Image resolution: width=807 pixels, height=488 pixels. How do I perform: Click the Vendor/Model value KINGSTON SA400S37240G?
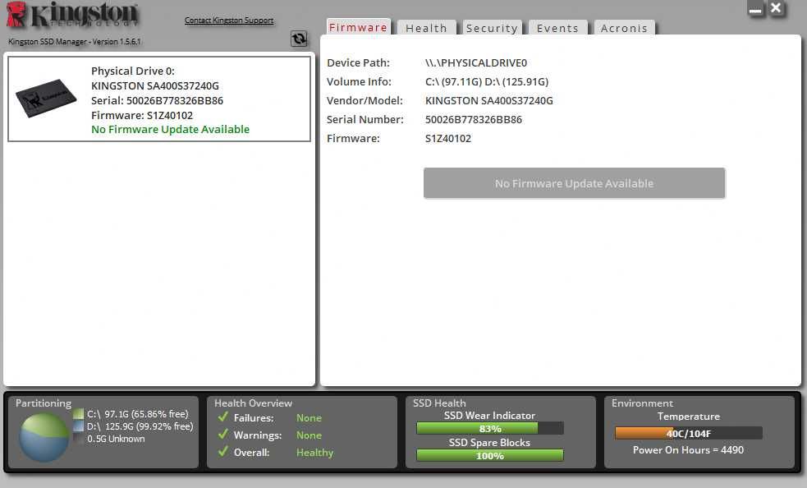tap(489, 100)
